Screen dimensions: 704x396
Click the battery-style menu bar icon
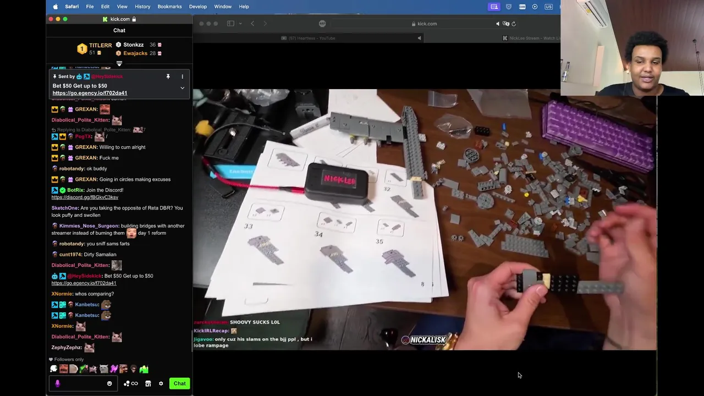[x=522, y=7]
